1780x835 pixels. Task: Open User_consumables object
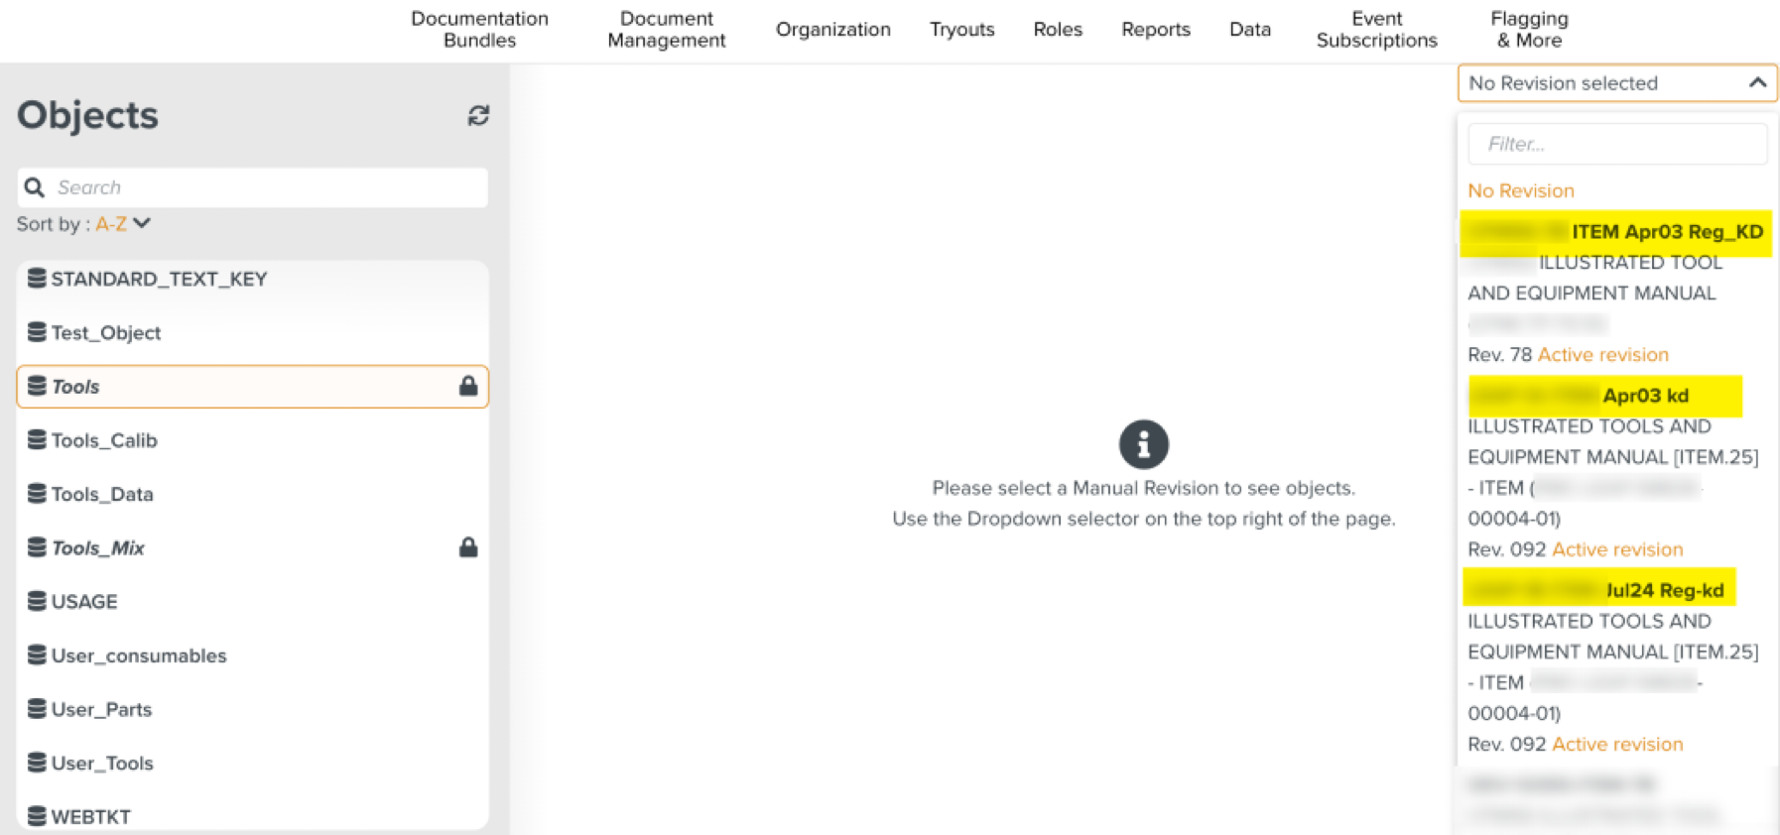tap(139, 656)
